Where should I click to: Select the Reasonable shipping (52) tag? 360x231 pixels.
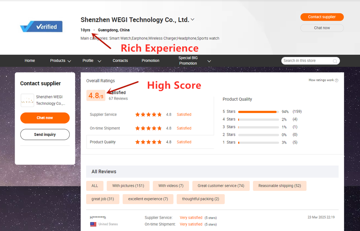[280, 186]
